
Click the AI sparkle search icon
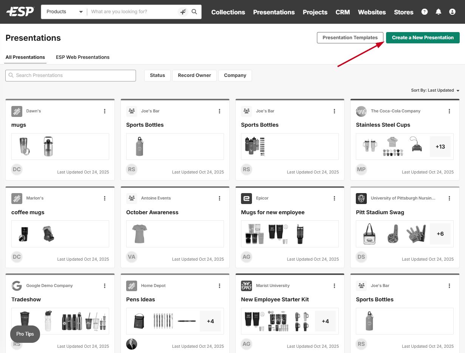pyautogui.click(x=183, y=12)
